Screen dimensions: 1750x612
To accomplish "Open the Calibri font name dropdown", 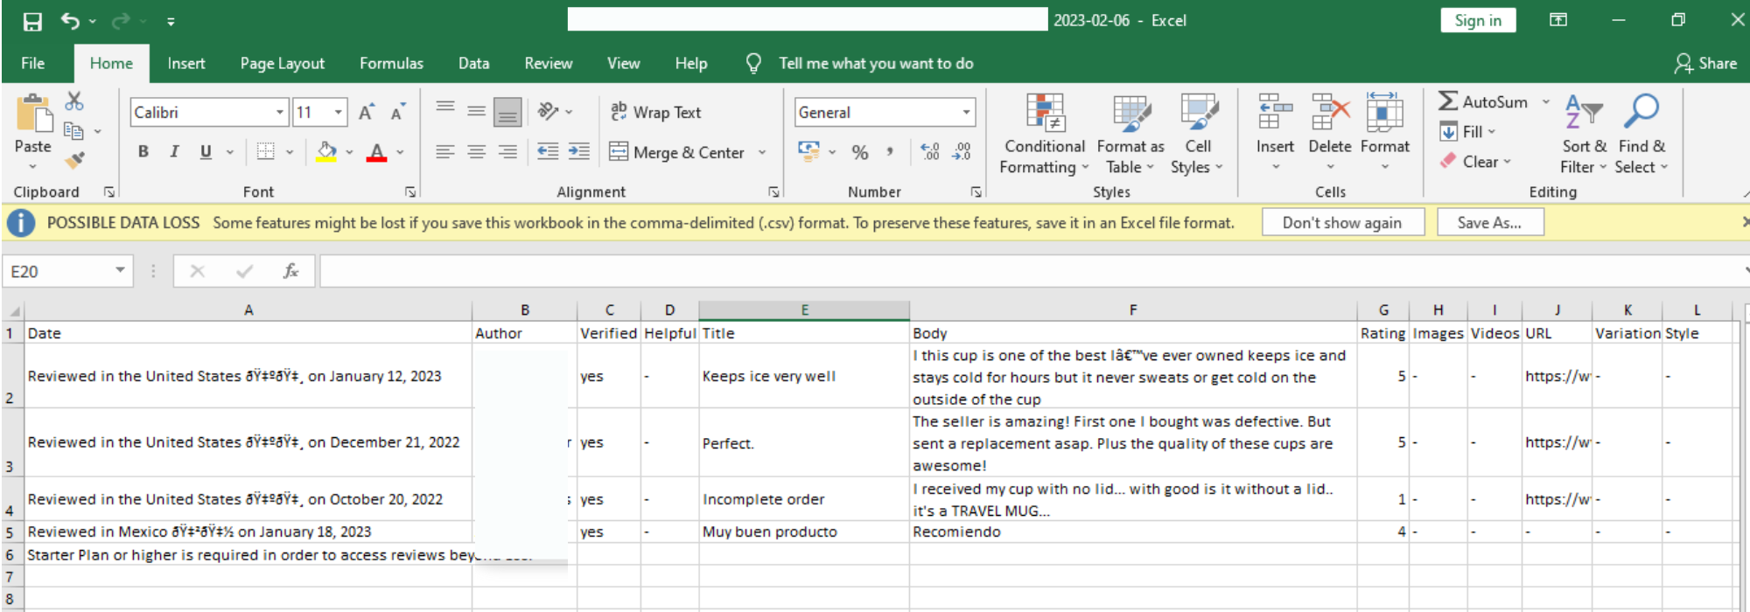I will (280, 112).
